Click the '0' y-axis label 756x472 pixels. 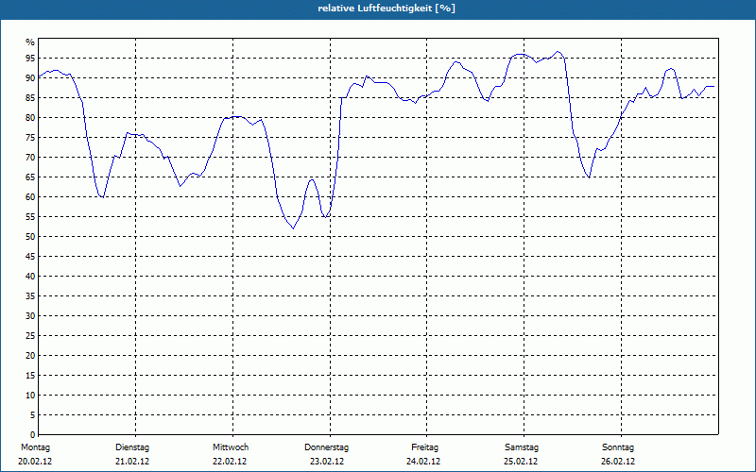pyautogui.click(x=33, y=435)
